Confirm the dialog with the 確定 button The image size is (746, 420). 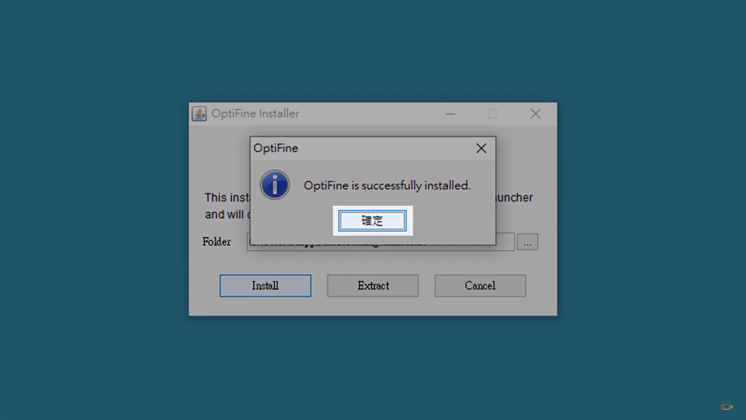372,221
